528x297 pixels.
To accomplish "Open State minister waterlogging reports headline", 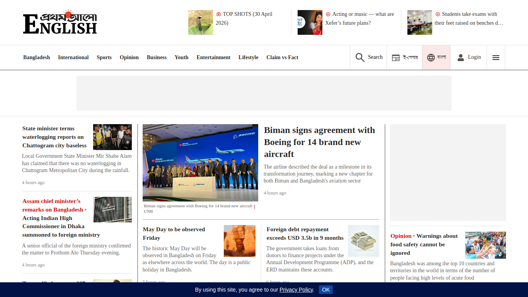I will pyautogui.click(x=55, y=137).
